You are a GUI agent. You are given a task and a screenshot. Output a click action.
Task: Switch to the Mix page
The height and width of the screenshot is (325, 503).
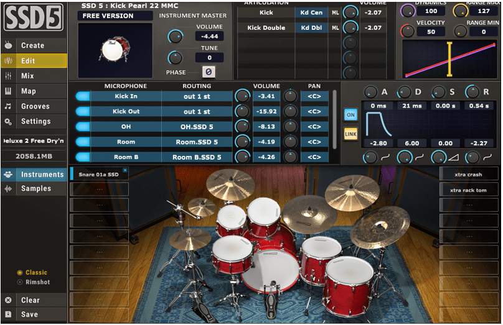coord(27,76)
